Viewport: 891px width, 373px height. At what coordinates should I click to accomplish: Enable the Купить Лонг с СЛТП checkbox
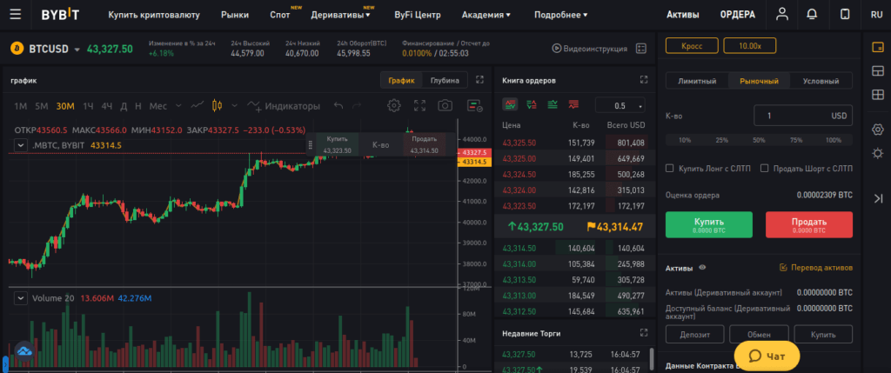click(x=669, y=169)
